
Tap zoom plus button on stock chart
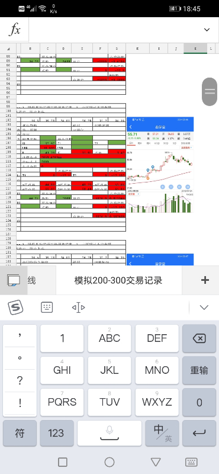pyautogui.click(x=163, y=187)
